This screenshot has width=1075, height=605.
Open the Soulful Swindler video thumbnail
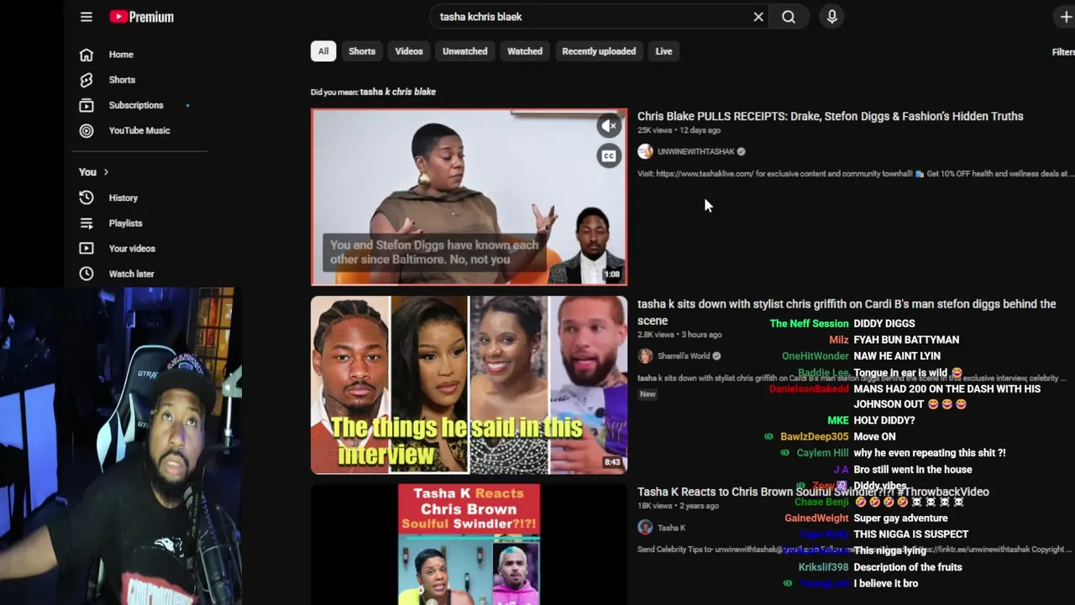(x=469, y=544)
